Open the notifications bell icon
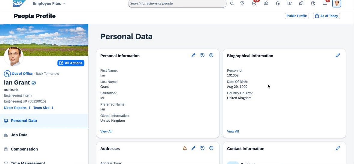 click(x=325, y=3)
